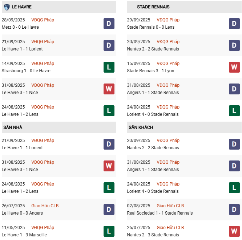
Task: Click the W badge for Nantes 2 - 3 Stade Rennais
Action: coord(234,231)
